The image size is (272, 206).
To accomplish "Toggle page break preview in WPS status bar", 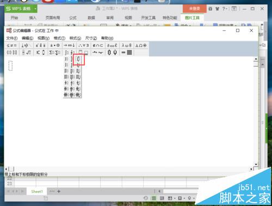I will point(162,198).
